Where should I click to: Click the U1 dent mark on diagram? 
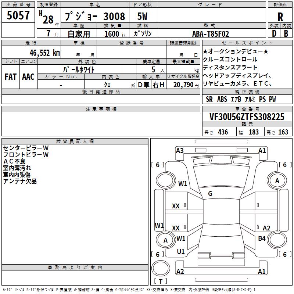pyautogui.click(x=181, y=252)
